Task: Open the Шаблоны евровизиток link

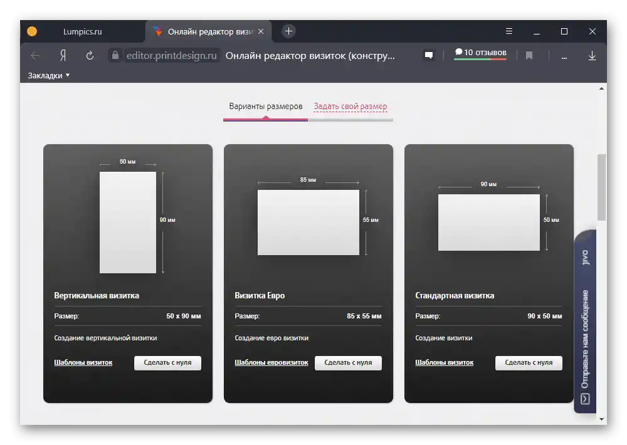Action: pyautogui.click(x=271, y=362)
